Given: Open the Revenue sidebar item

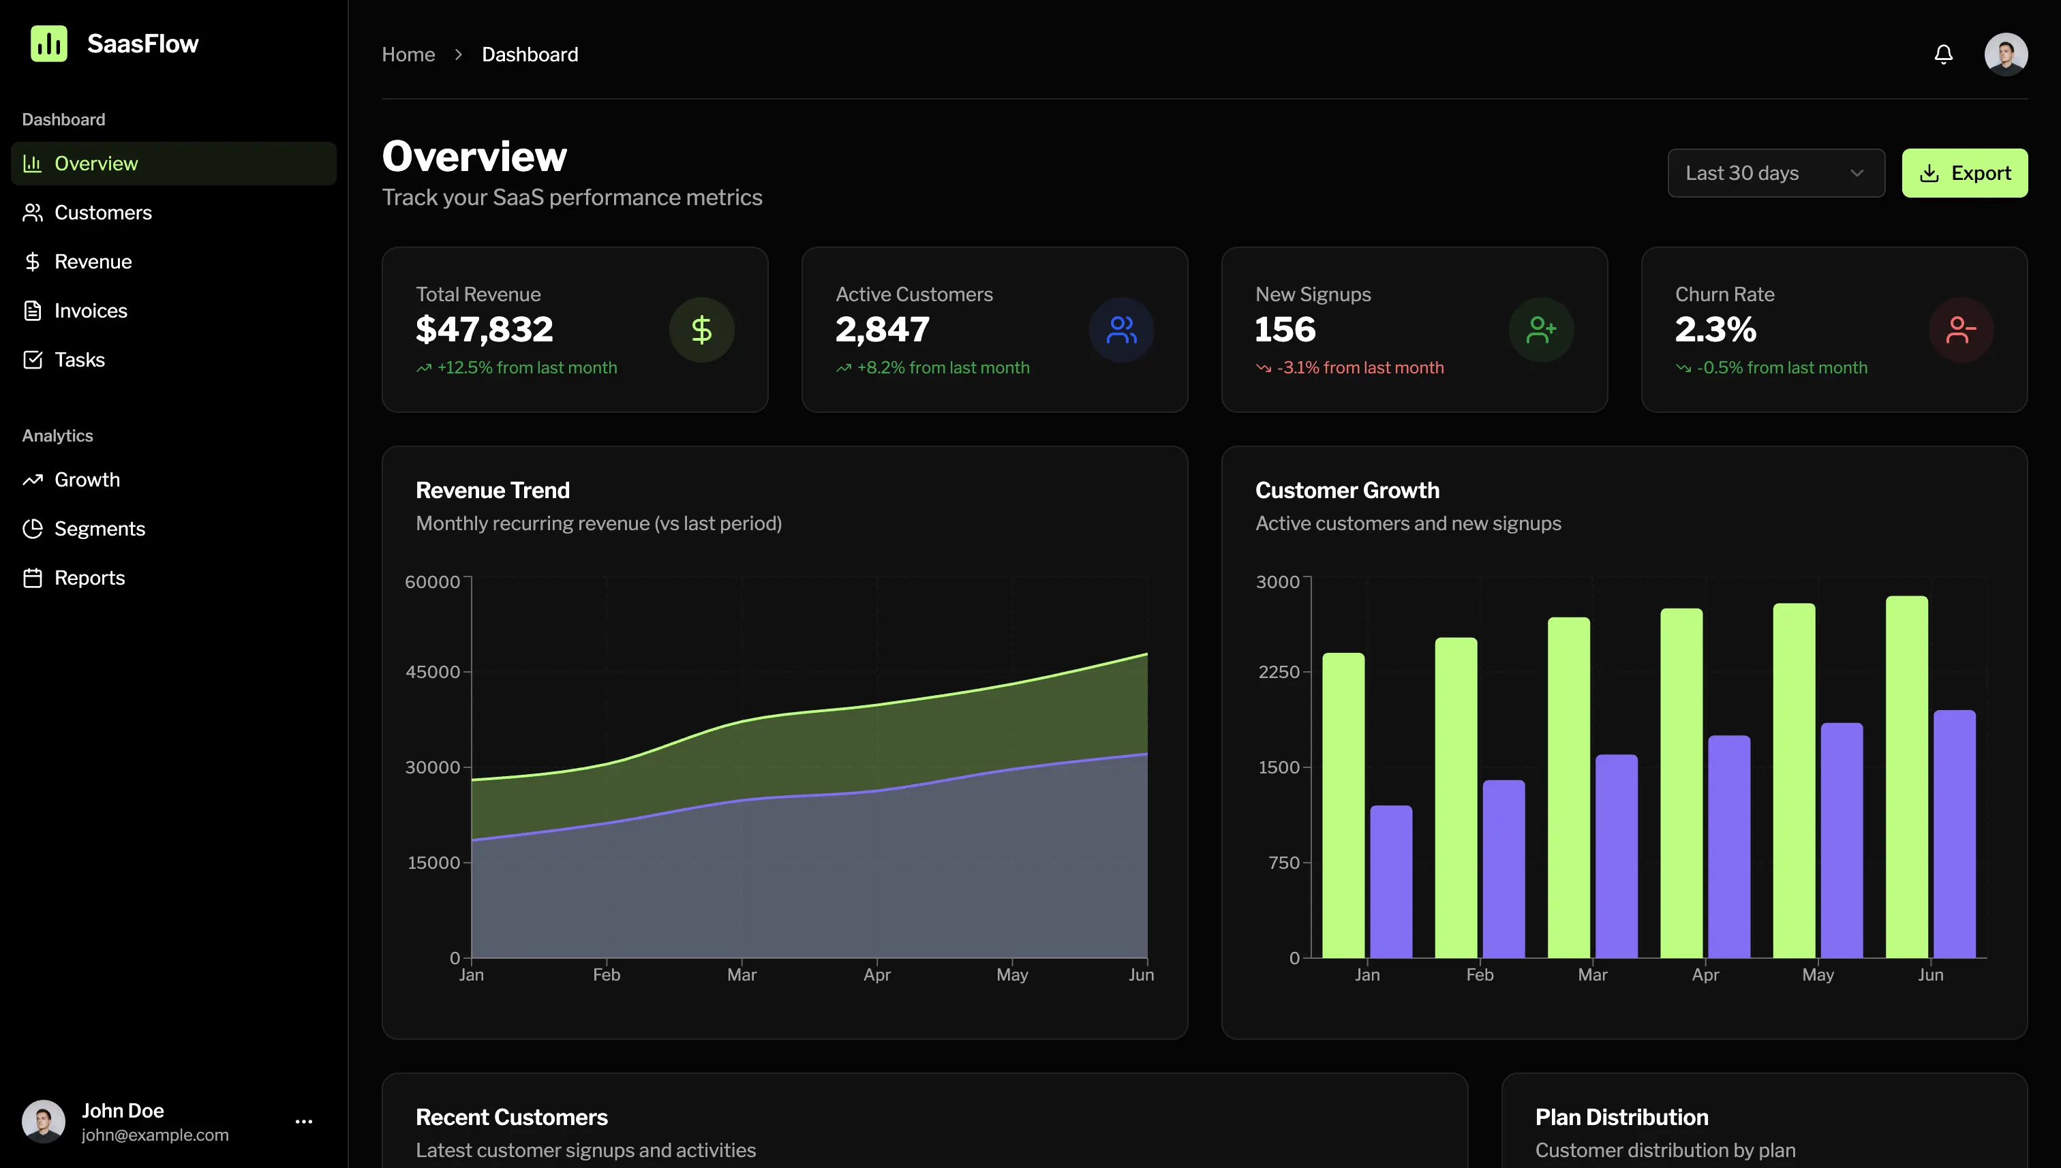Looking at the screenshot, I should (93, 262).
